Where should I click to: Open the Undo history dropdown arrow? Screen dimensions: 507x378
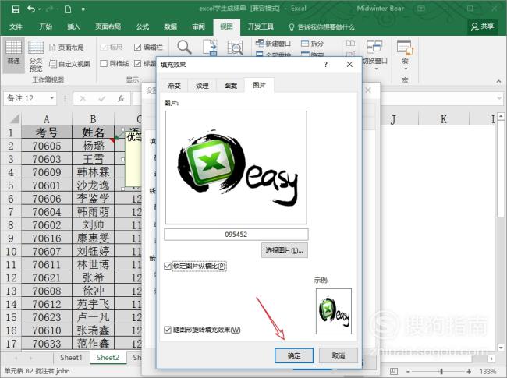[40, 9]
